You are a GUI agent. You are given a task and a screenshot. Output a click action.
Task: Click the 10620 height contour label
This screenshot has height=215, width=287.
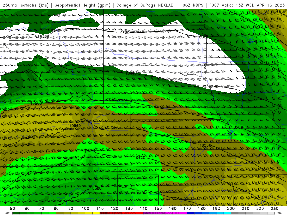[x=140, y=158]
